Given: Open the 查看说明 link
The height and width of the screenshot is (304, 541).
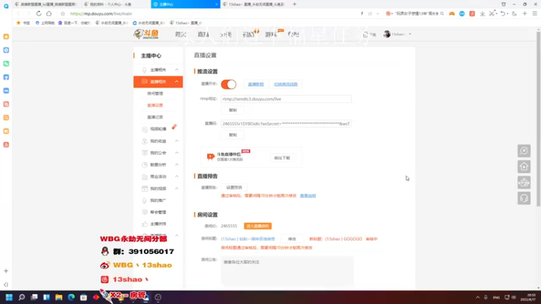Looking at the screenshot, I should click(308, 196).
